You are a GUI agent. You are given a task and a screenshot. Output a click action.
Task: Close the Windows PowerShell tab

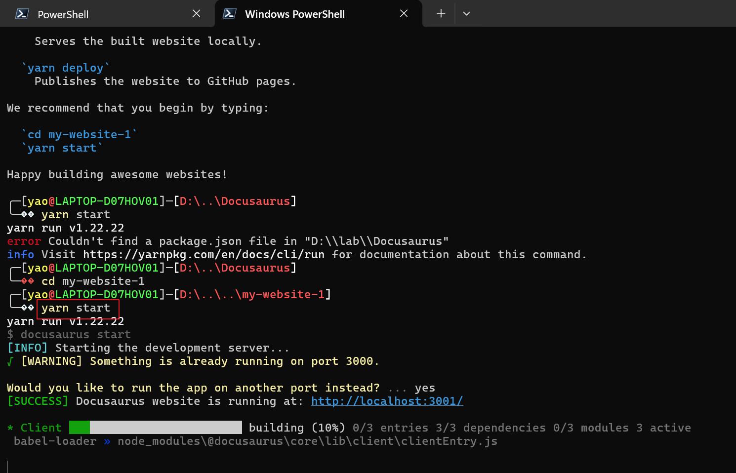coord(404,14)
